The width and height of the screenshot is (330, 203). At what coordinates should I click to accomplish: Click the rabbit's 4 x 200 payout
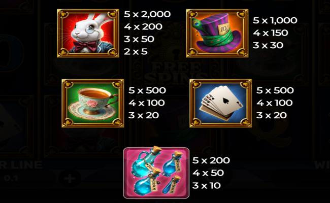pos(143,27)
